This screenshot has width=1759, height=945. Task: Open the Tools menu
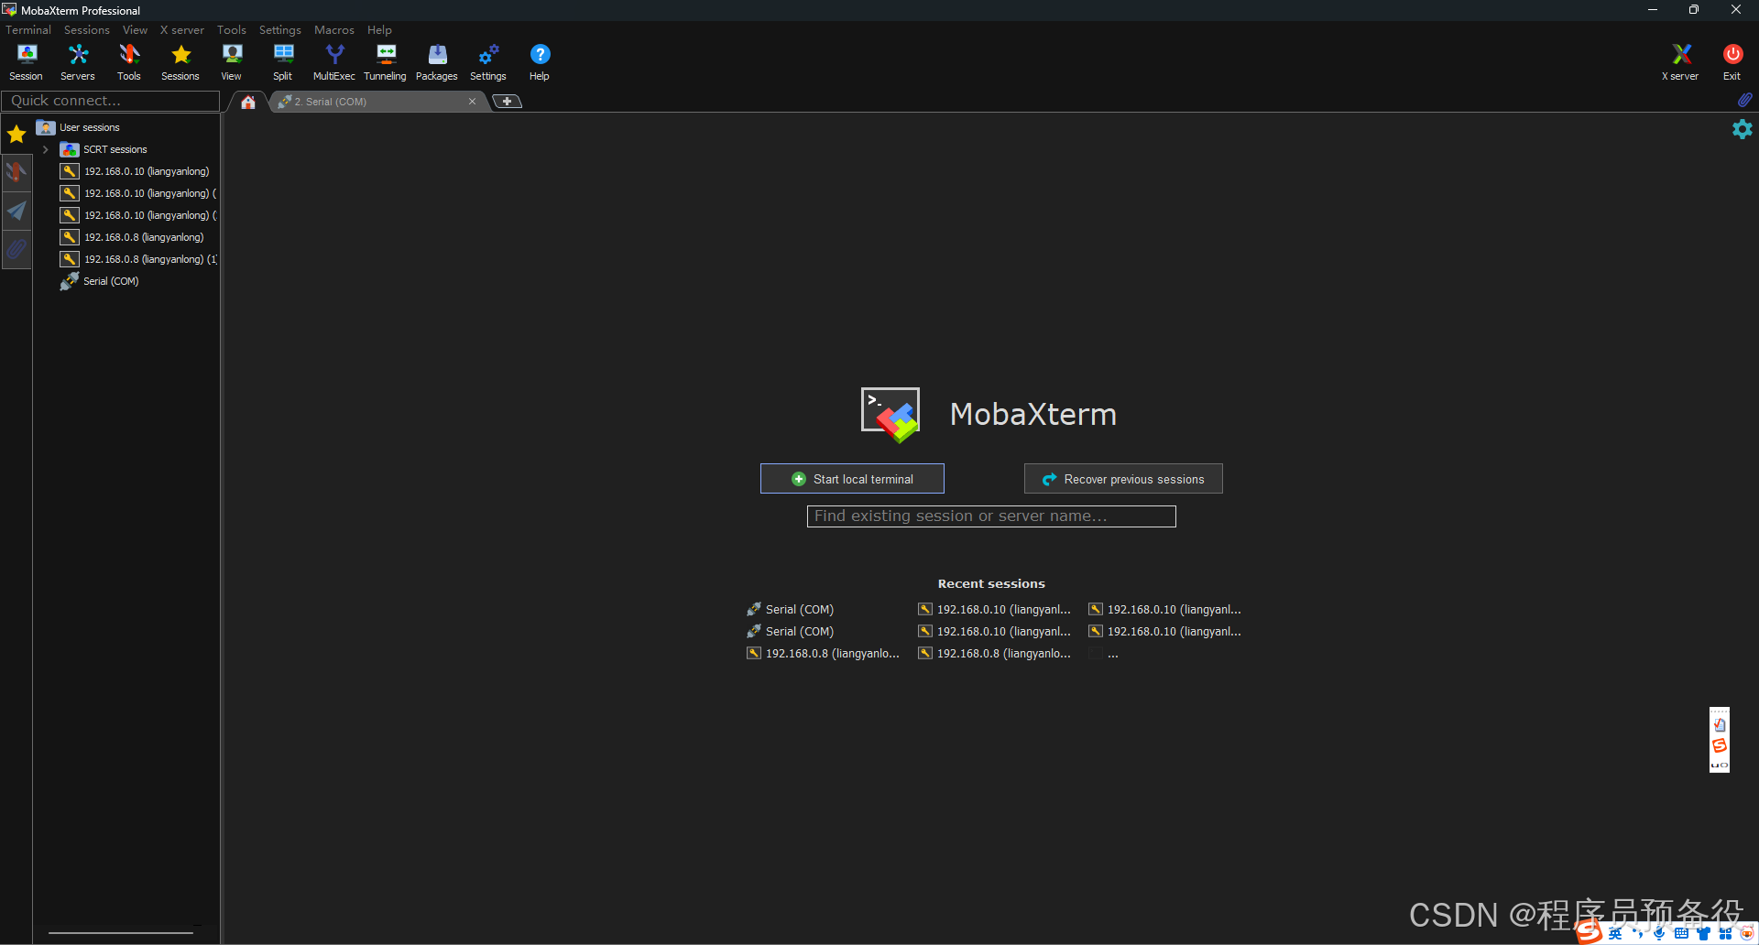[232, 30]
